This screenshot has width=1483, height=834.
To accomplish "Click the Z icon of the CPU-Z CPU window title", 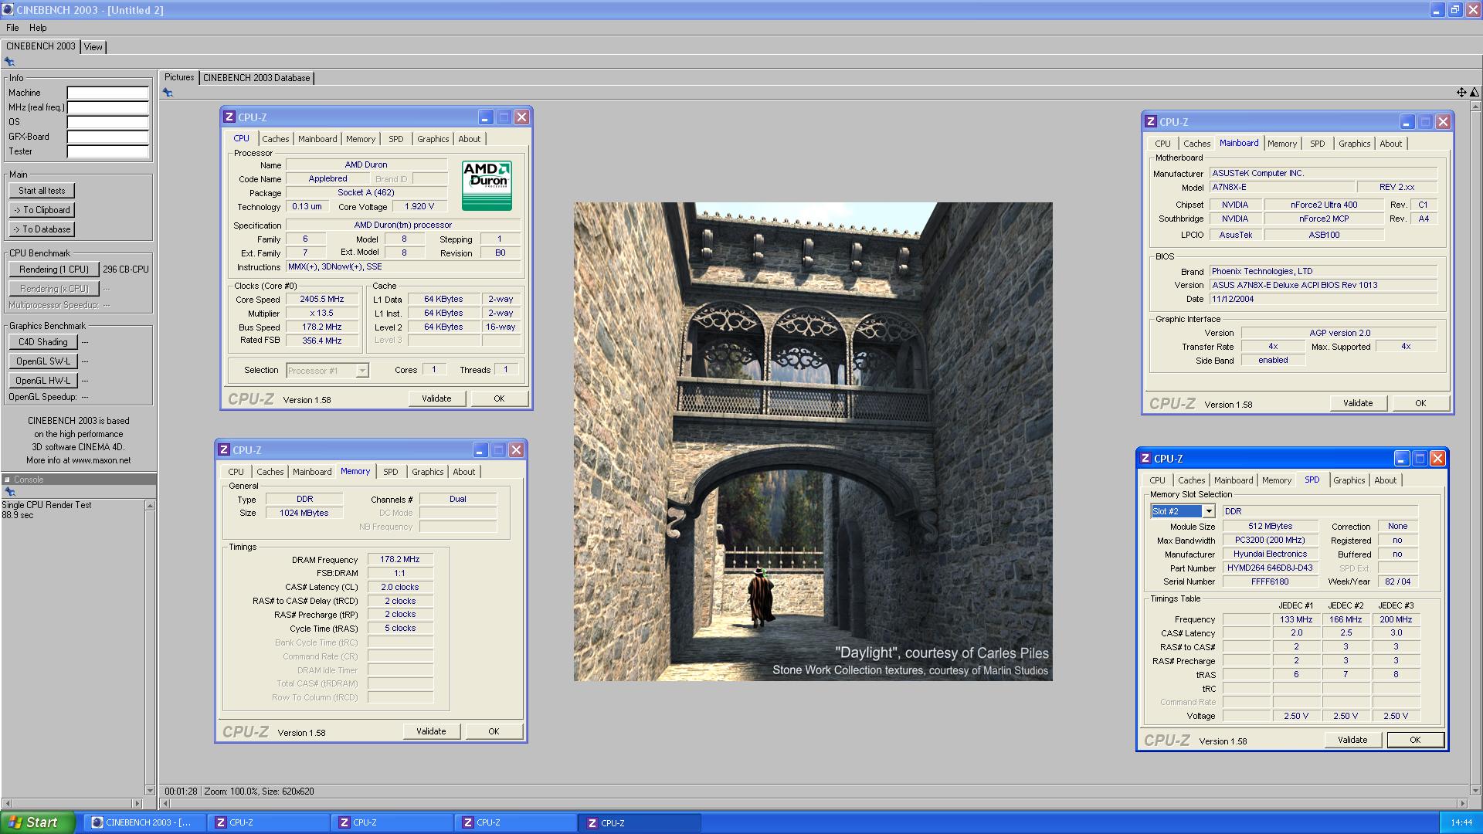I will coord(229,117).
